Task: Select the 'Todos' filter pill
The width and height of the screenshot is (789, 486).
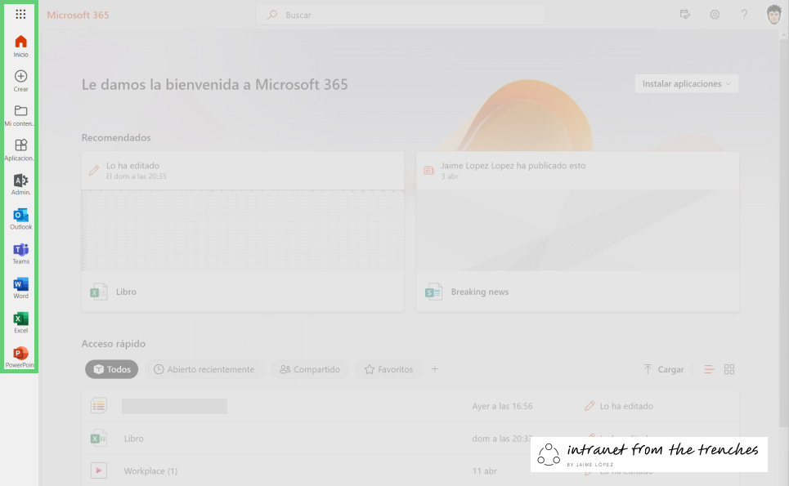Action: [x=111, y=369]
